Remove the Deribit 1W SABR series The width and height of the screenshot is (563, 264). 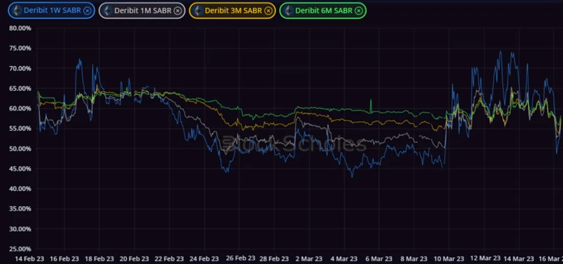coord(87,11)
